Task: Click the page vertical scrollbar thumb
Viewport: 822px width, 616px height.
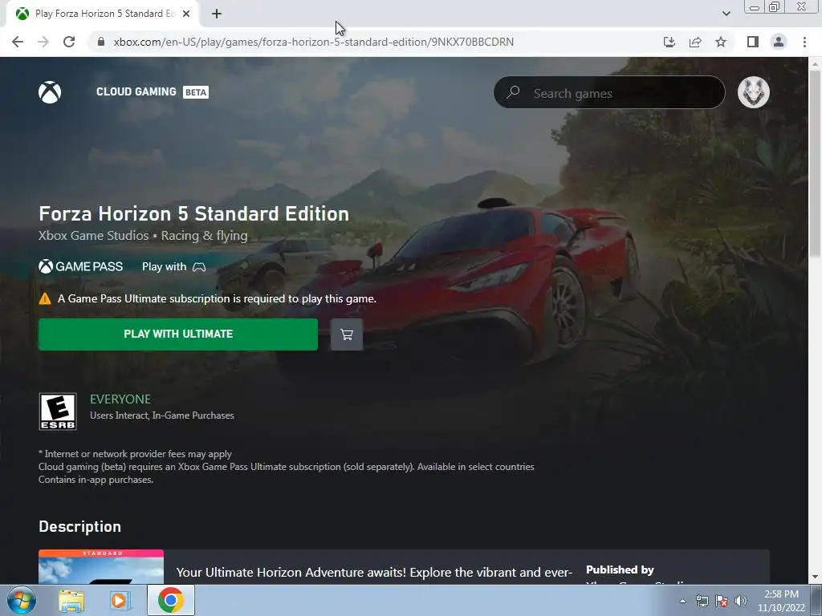Action: click(x=814, y=162)
